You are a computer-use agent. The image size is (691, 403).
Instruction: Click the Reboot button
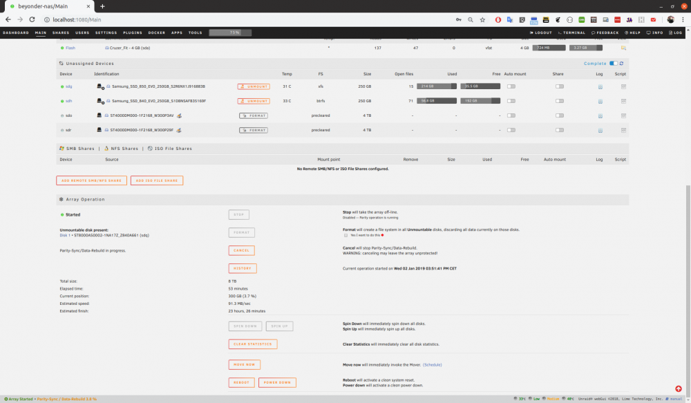pos(241,382)
